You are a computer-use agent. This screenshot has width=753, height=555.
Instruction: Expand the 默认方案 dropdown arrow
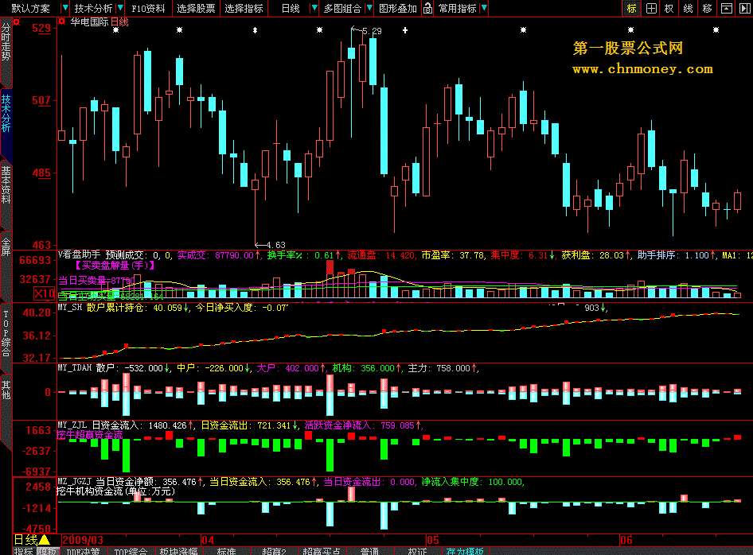[65, 8]
